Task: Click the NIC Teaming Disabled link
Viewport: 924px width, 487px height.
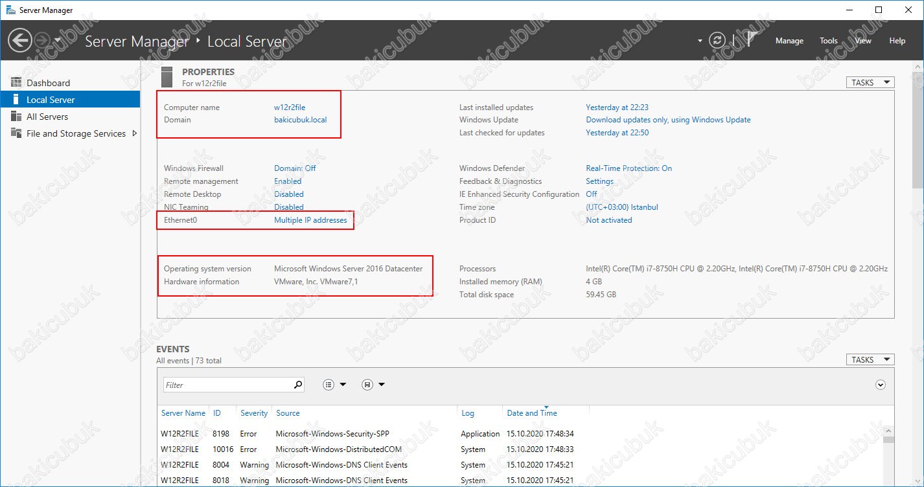Action: tap(289, 207)
